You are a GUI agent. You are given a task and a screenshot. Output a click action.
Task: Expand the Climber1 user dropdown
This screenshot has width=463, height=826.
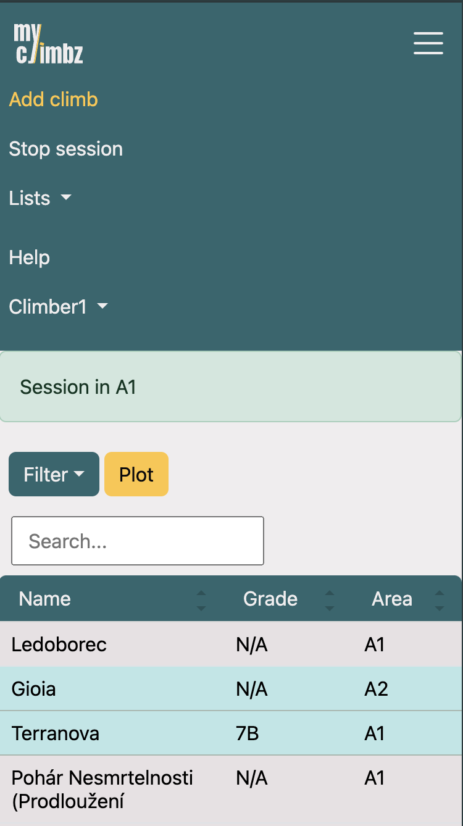point(59,307)
